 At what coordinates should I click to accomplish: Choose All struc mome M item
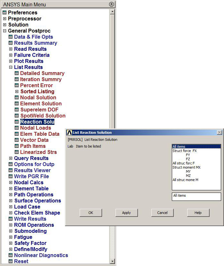(185, 180)
